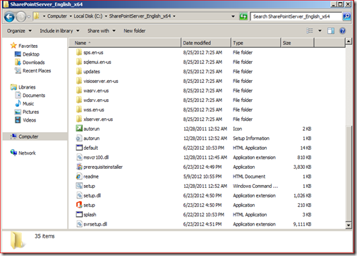Click the file list scroll down arrow

349,225
